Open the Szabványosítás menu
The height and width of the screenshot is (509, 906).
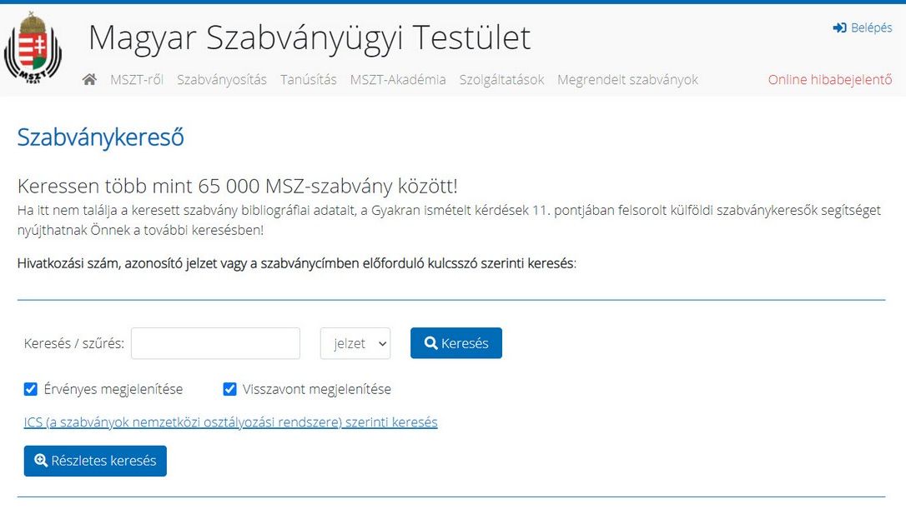[222, 80]
